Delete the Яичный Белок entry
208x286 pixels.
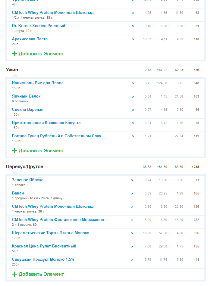coord(133,97)
